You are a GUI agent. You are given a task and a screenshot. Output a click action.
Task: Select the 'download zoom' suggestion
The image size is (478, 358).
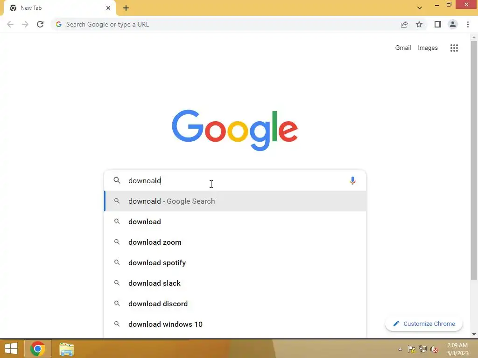click(x=235, y=242)
